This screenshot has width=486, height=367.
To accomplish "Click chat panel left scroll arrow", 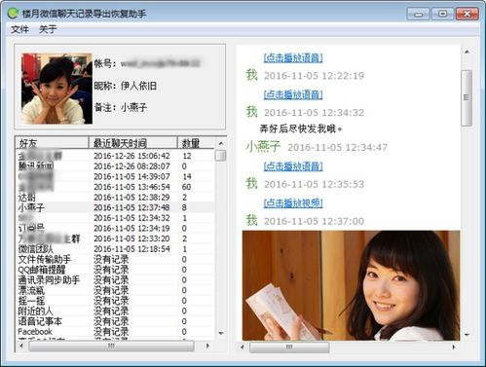I will coord(243,347).
